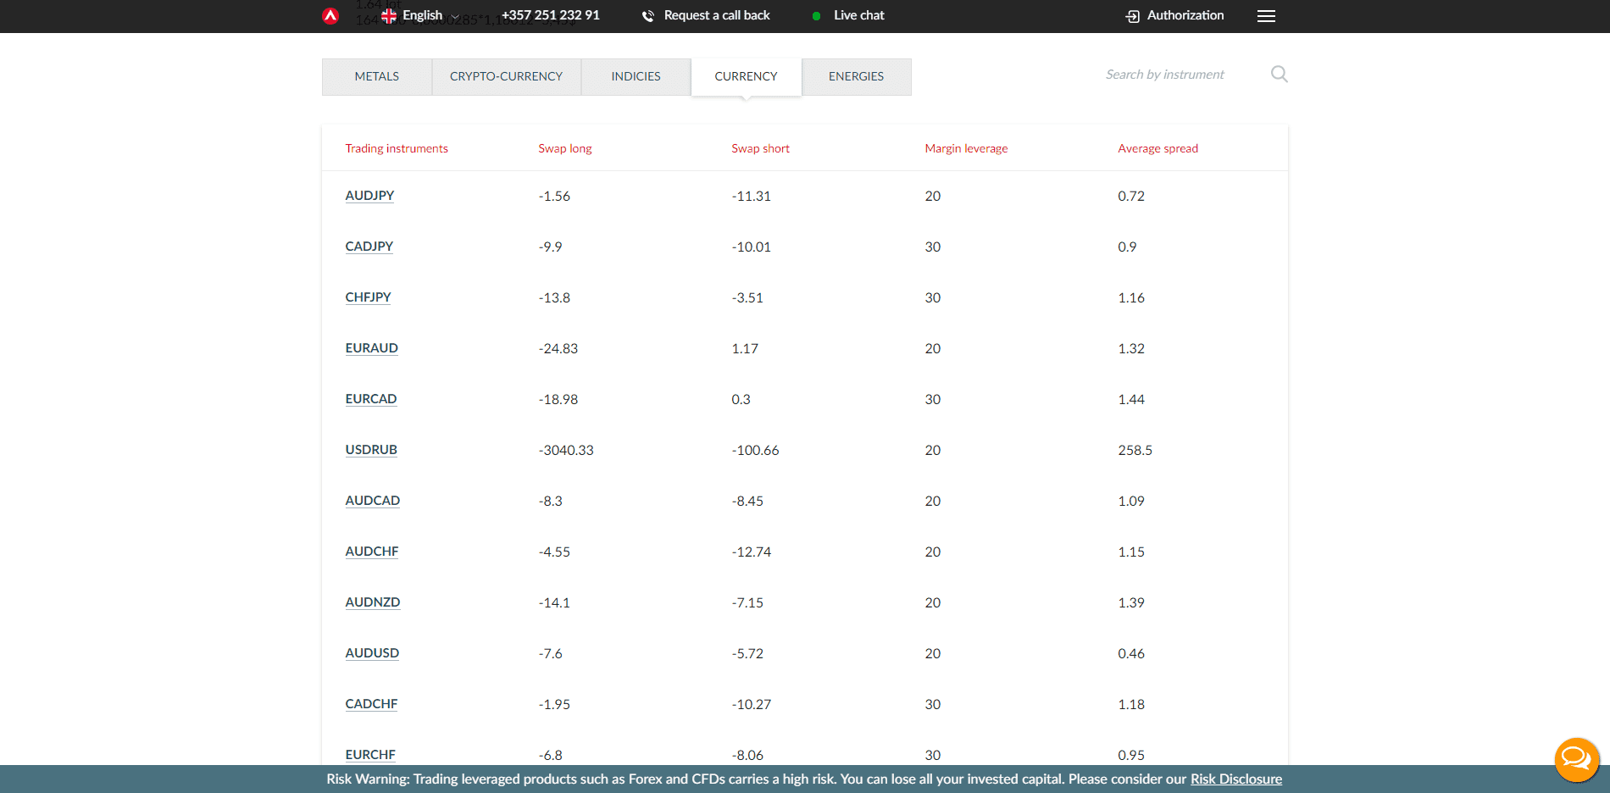Screen dimensions: 1610x793
Task: Click the 0.72 average spread value
Action: pos(1131,197)
